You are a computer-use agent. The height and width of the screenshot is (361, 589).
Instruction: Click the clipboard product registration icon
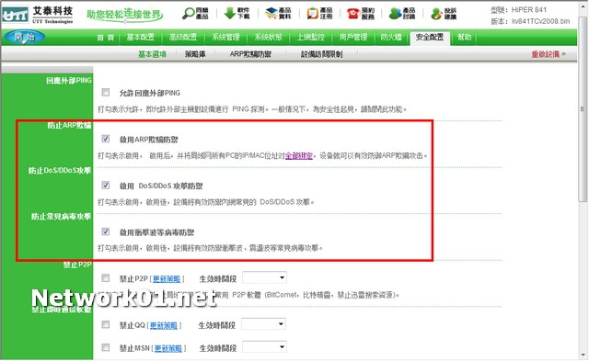click(x=312, y=14)
